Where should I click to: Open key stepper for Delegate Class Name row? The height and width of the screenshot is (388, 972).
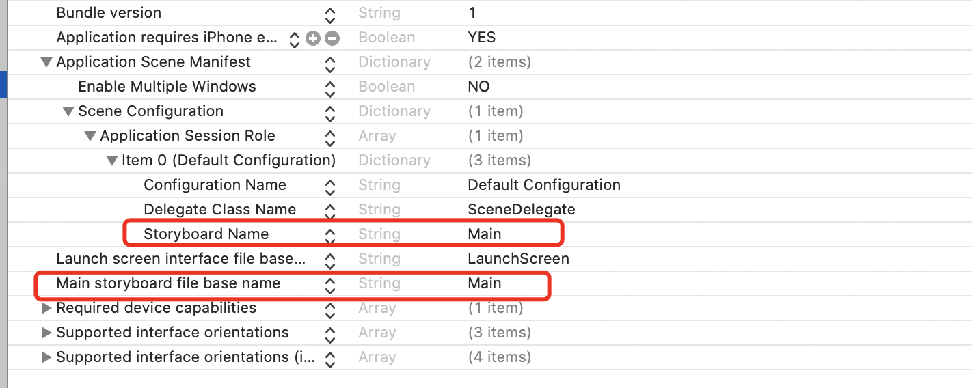pyautogui.click(x=330, y=210)
